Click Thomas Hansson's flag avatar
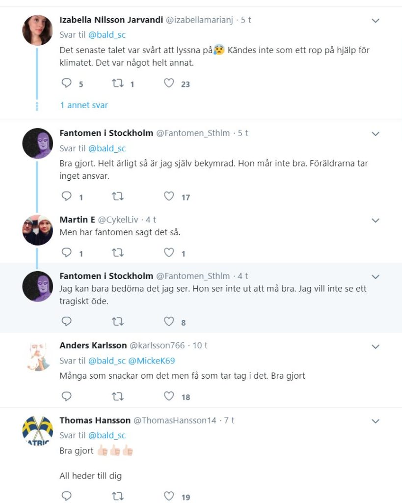The width and height of the screenshot is (402, 503). pyautogui.click(x=38, y=431)
